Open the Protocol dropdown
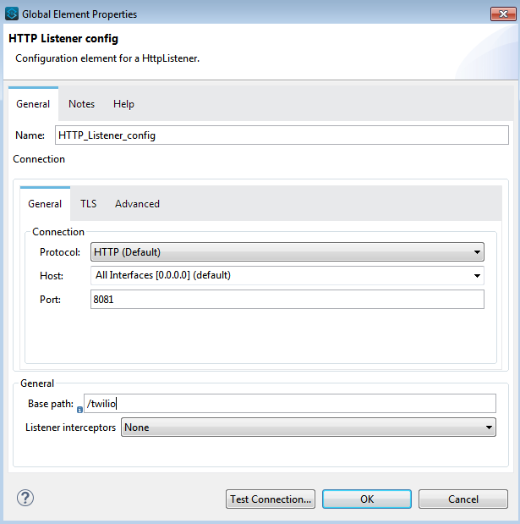 287,252
